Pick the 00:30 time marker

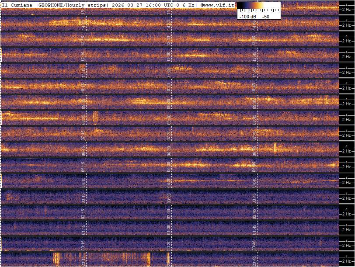point(169,245)
